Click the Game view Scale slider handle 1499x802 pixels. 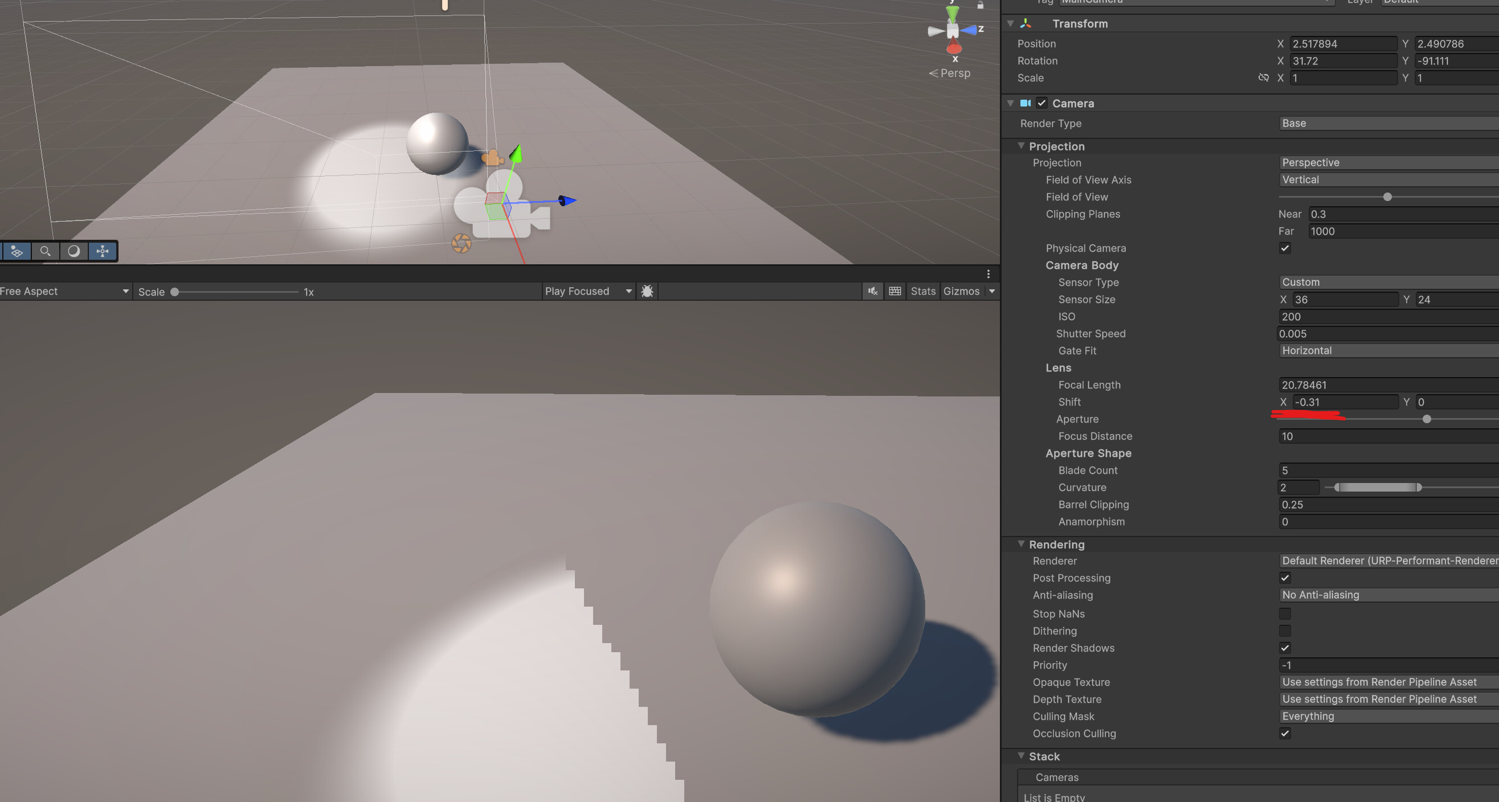point(174,292)
